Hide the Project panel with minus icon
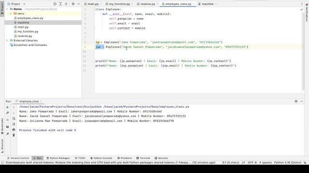309x173 pixels. pos(79,4)
